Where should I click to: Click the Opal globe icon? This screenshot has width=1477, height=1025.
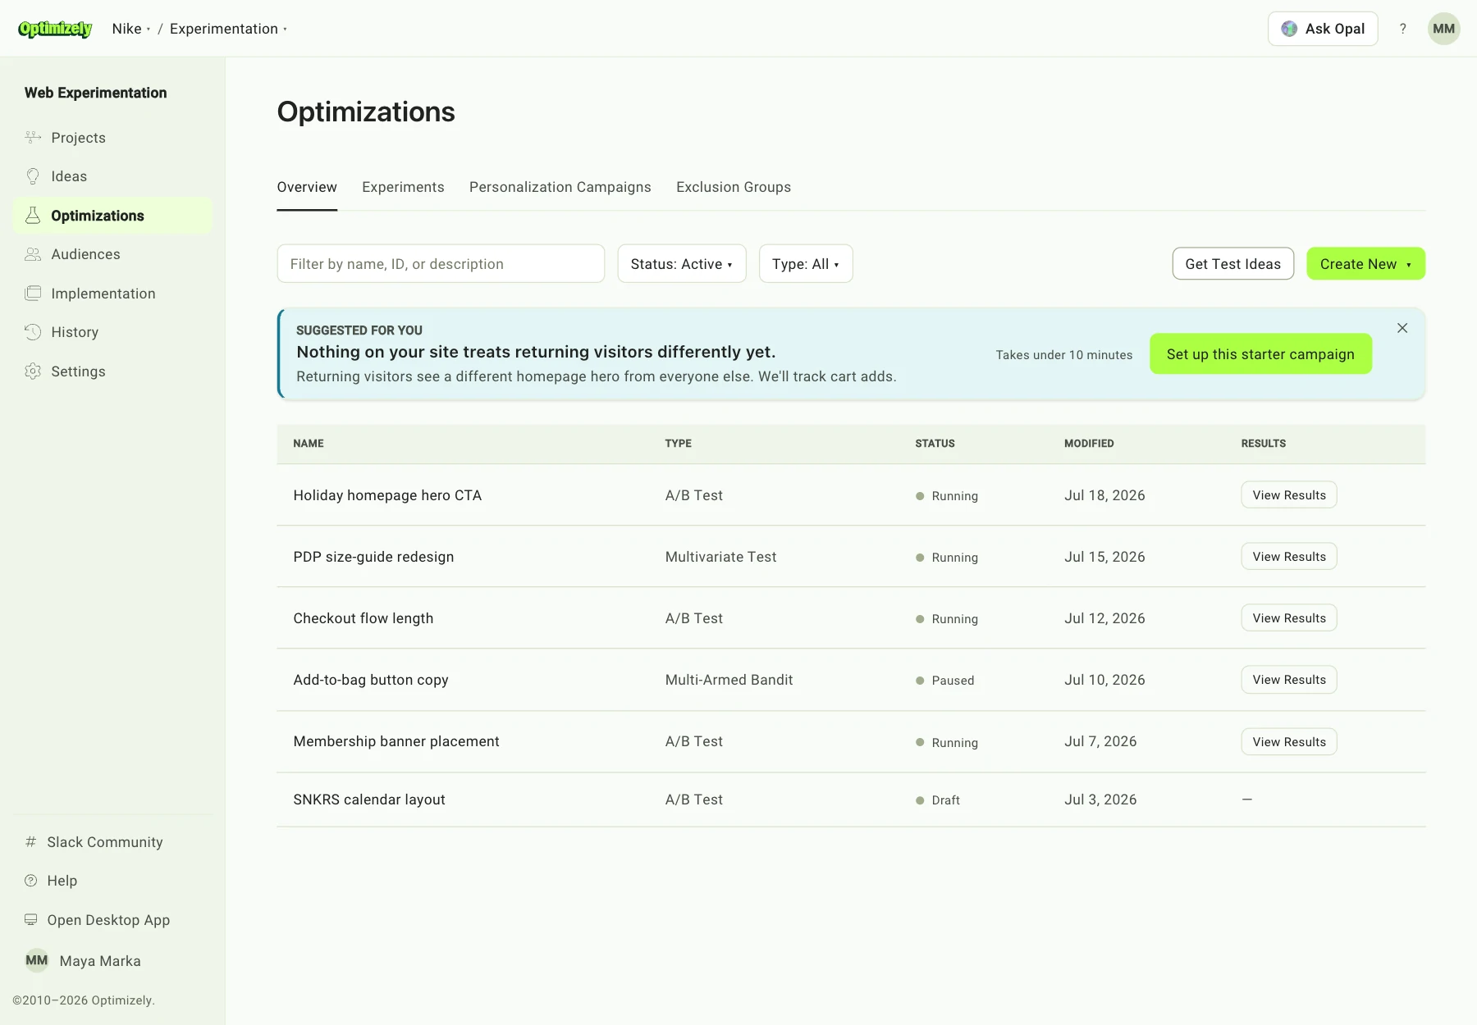click(1289, 29)
